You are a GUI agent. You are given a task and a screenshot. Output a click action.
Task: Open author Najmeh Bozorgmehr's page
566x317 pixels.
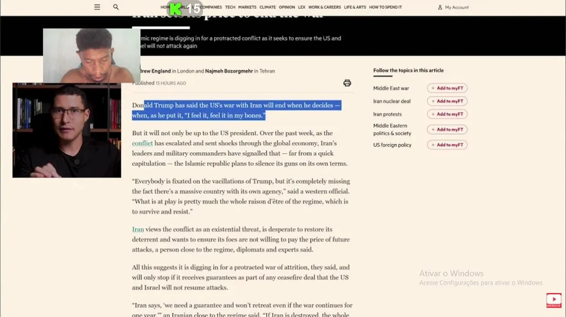[x=229, y=71]
